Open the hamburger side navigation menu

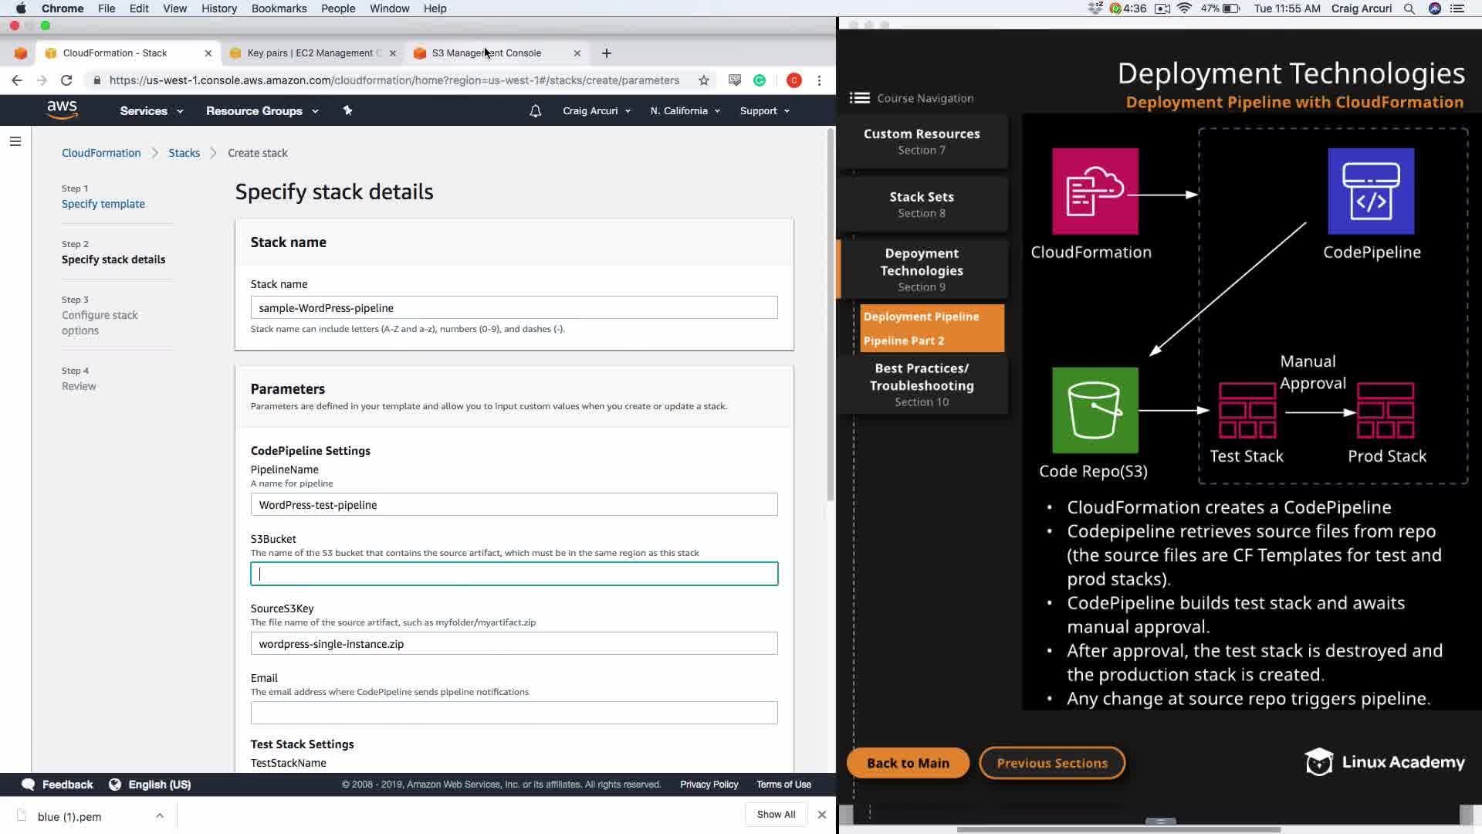point(15,141)
